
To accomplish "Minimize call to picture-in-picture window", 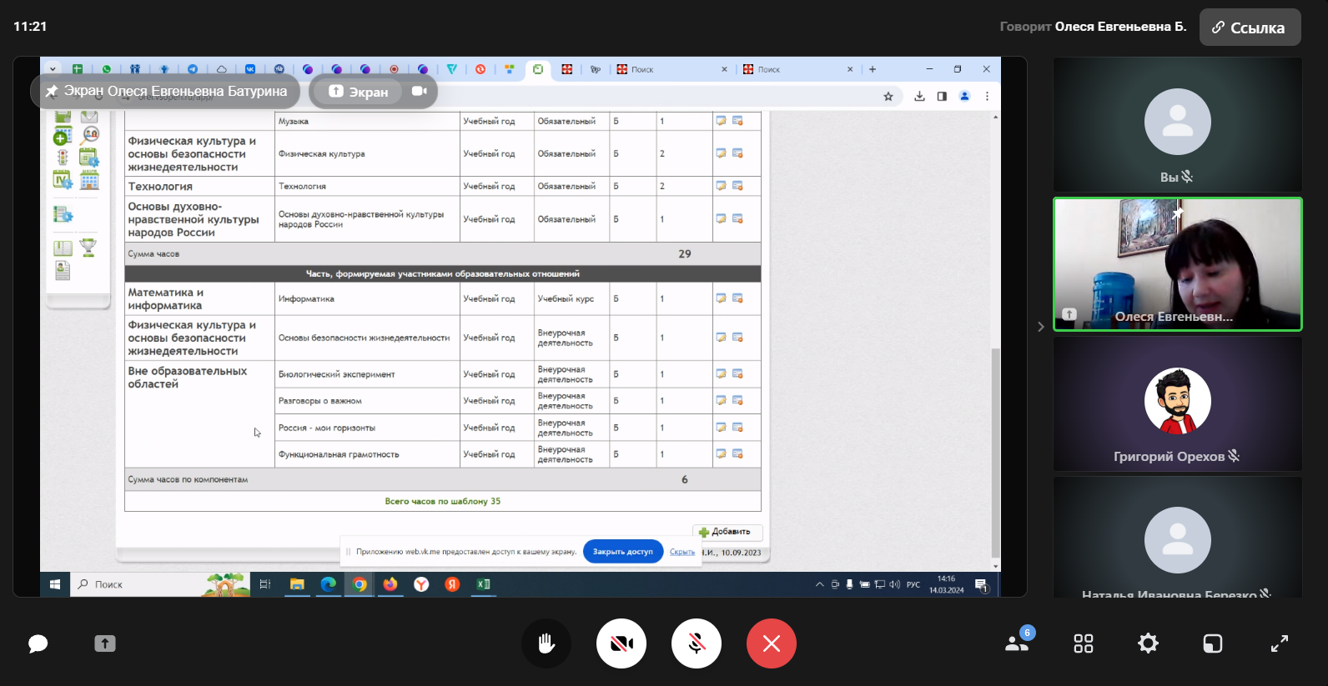I will point(1213,643).
